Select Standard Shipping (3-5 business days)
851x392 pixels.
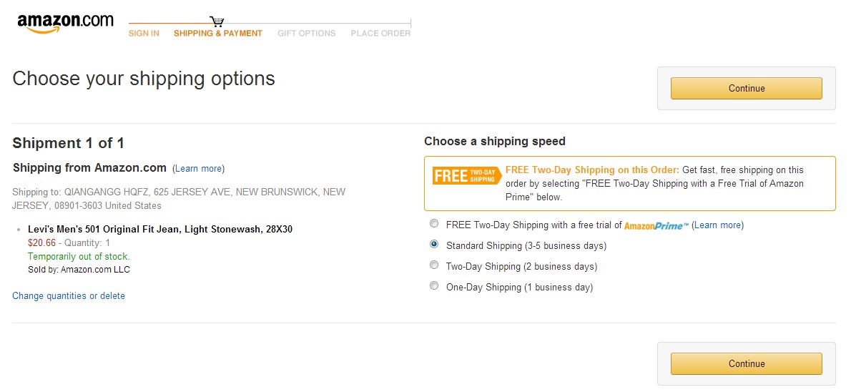coord(434,245)
